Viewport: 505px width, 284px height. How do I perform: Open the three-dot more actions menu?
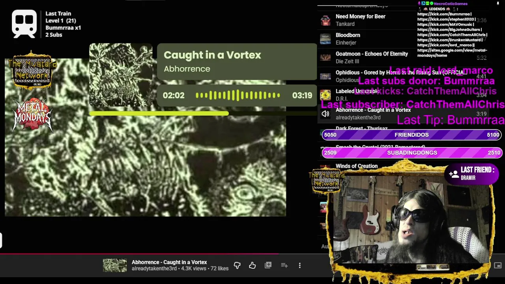tap(299, 265)
